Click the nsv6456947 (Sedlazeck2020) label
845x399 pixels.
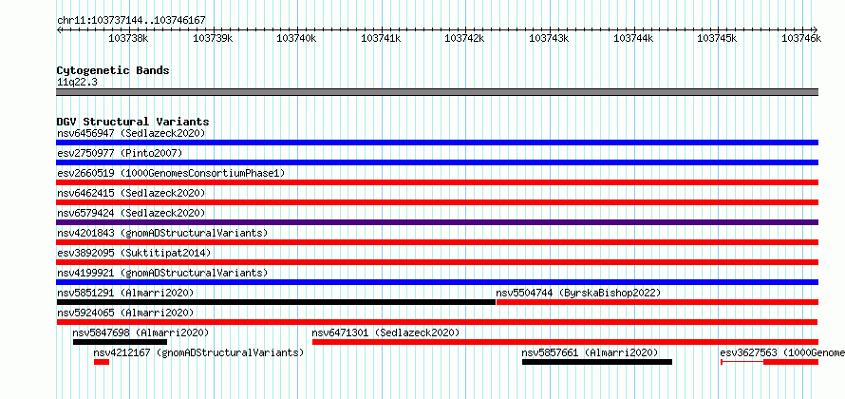click(131, 133)
